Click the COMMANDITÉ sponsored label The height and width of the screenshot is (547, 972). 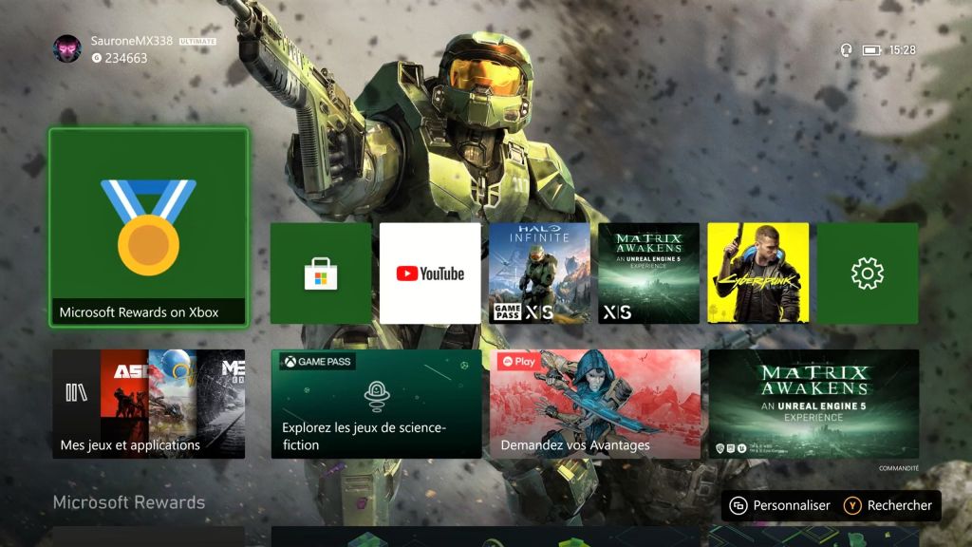(899, 468)
